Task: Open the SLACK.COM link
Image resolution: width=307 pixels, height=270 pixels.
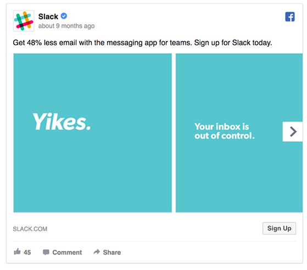Action: pyautogui.click(x=30, y=229)
